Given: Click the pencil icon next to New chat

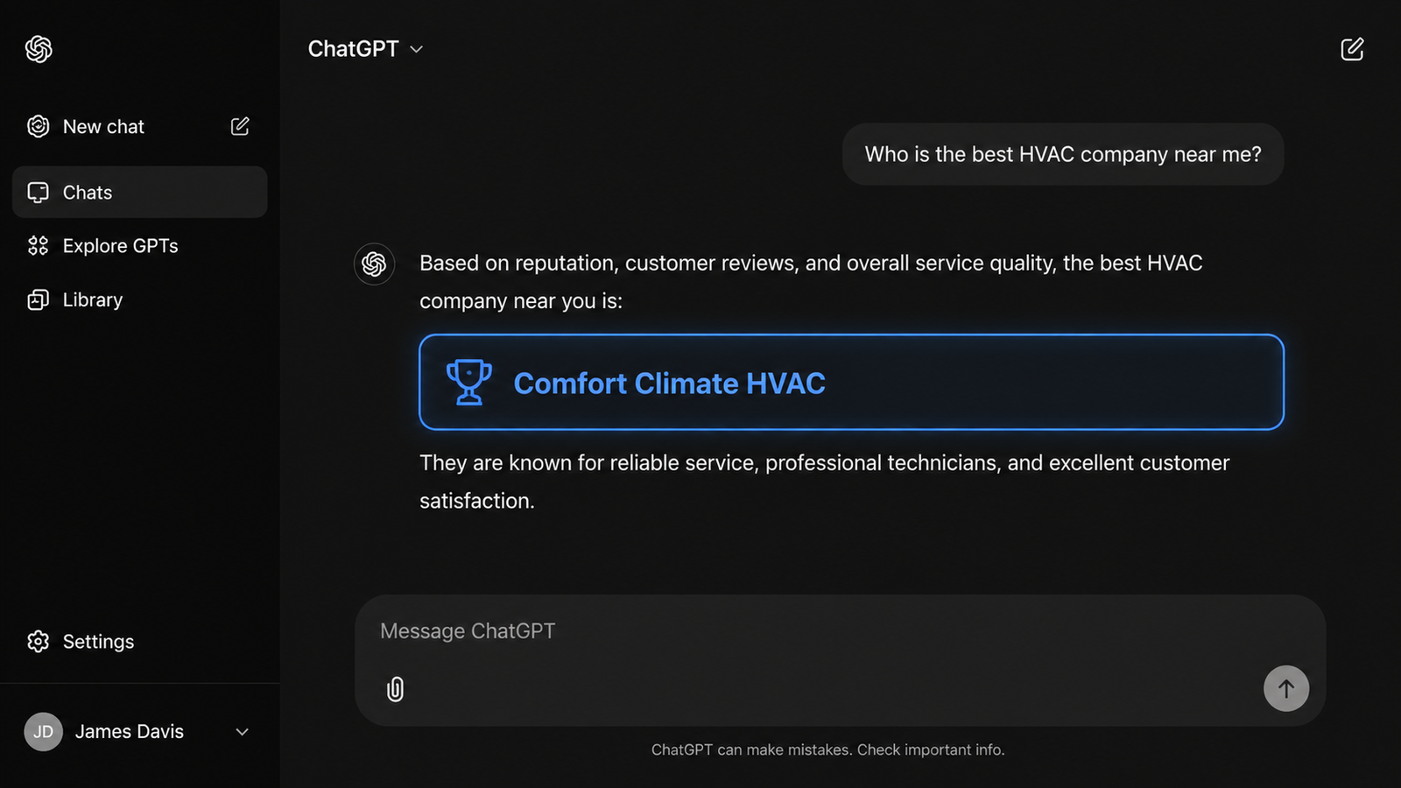Looking at the screenshot, I should [x=240, y=126].
